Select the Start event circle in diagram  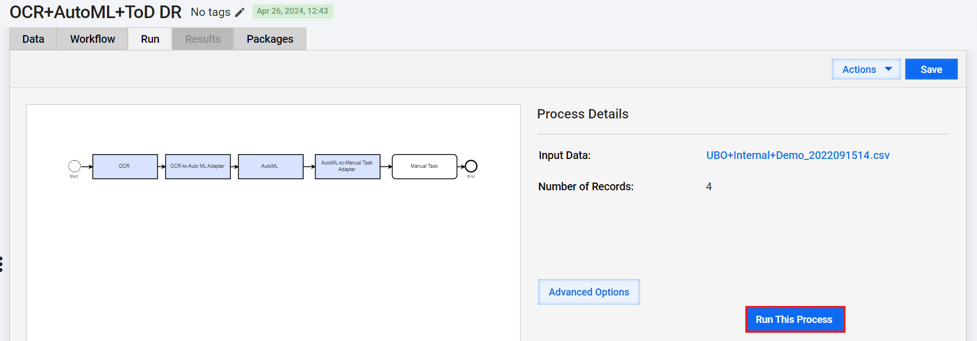75,166
